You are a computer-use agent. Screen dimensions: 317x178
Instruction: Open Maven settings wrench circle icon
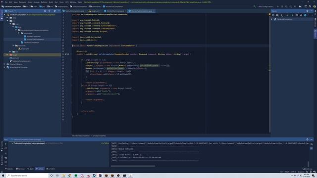pyautogui.click(x=305, y=15)
